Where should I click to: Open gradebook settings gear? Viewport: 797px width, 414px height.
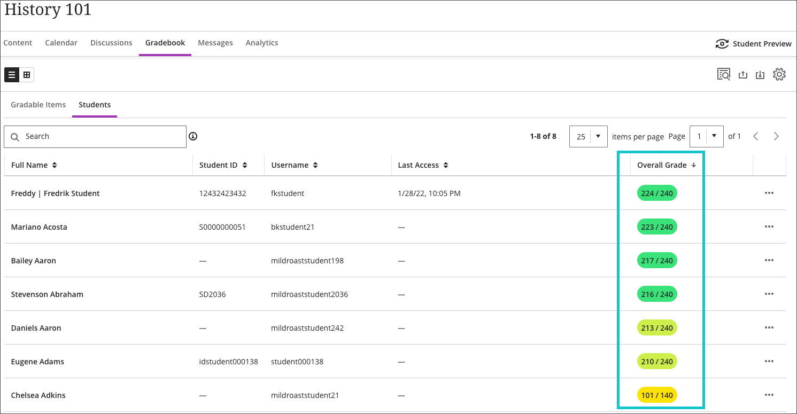pos(779,75)
